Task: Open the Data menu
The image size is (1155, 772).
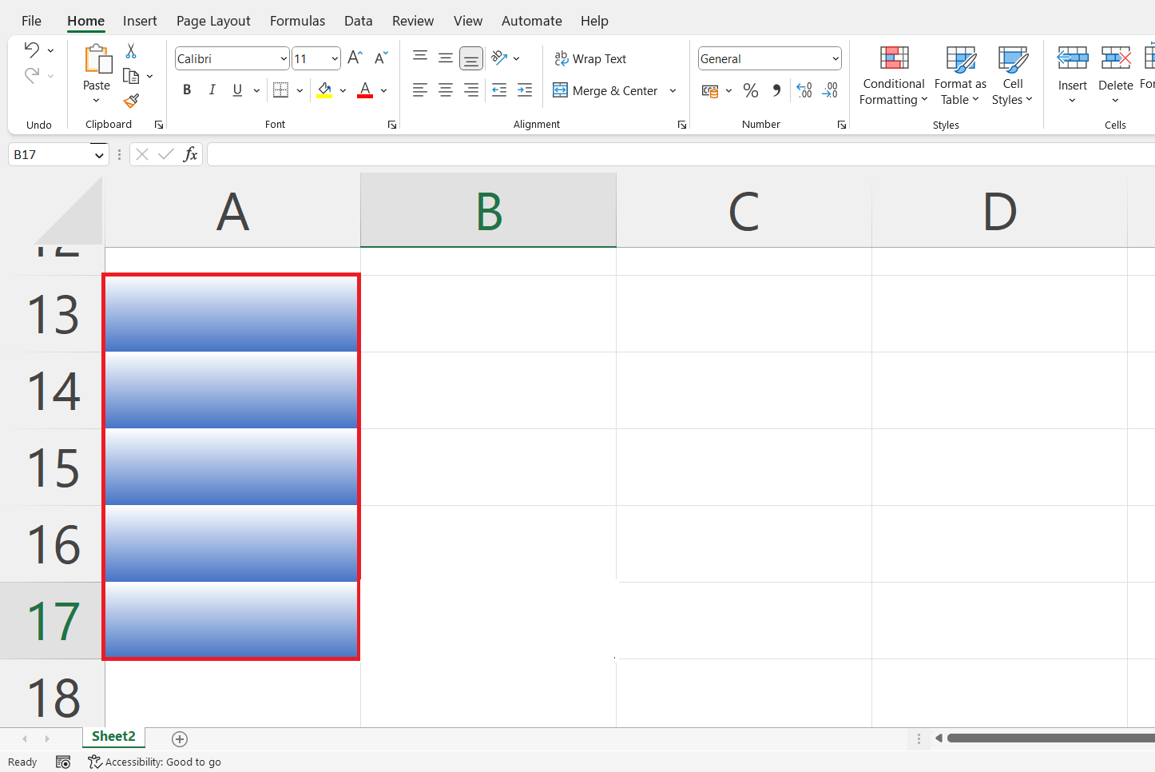Action: tap(358, 21)
